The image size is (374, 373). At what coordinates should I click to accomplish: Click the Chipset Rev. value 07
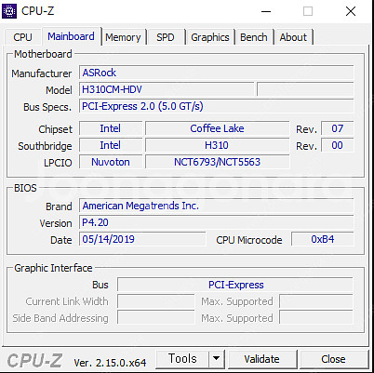click(x=337, y=128)
